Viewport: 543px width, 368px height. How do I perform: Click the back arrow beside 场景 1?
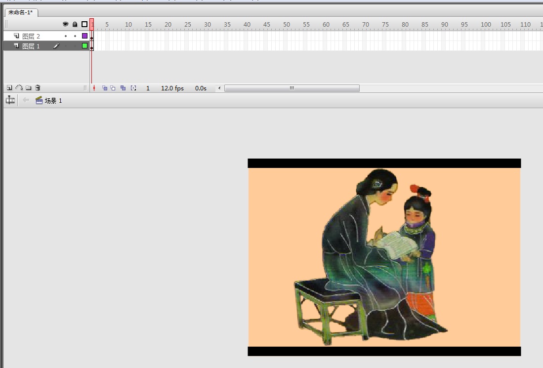pyautogui.click(x=26, y=100)
